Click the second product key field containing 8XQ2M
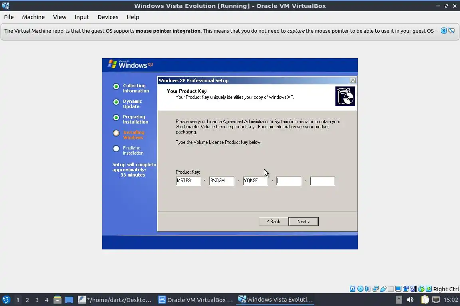Screen dimensions: 460x306 coord(222,181)
